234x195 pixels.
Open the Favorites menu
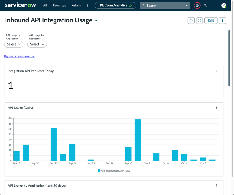tap(59, 5)
